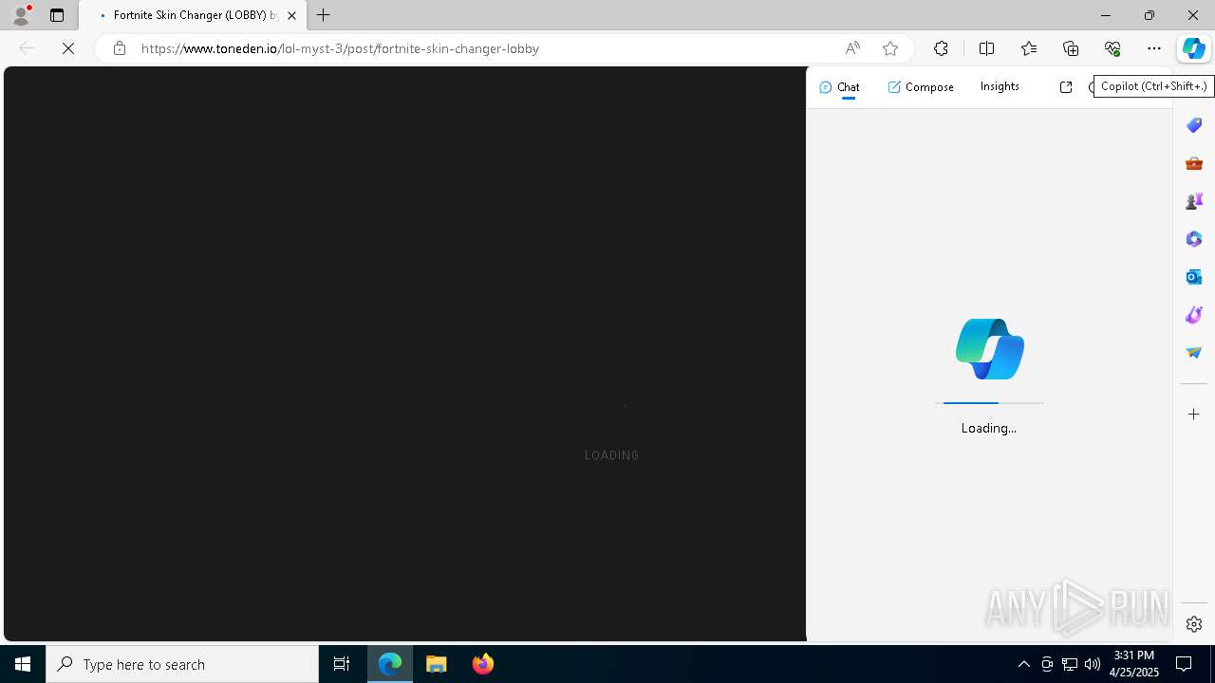1215x683 pixels.
Task: Open the Action Center notifications icon
Action: tap(1185, 664)
